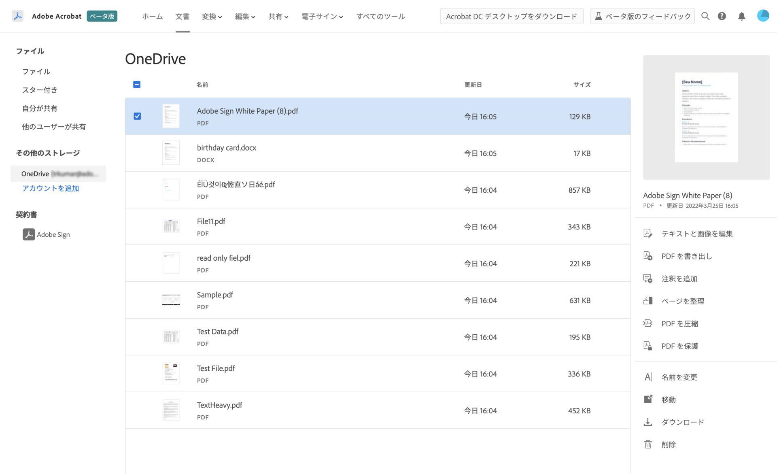Click Test Data.pdf file thumbnail
Image resolution: width=777 pixels, height=474 pixels.
171,336
